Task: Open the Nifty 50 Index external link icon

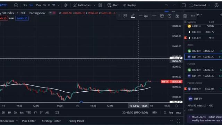Action: click(x=205, y=106)
